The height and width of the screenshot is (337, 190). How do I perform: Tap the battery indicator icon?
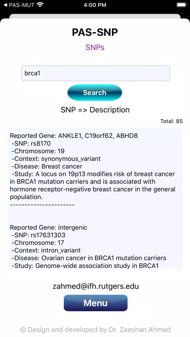[181, 5]
